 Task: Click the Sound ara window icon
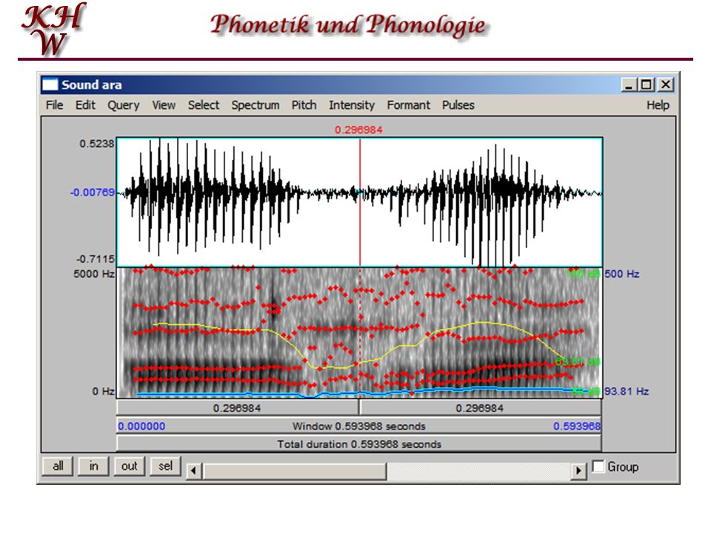pyautogui.click(x=50, y=84)
